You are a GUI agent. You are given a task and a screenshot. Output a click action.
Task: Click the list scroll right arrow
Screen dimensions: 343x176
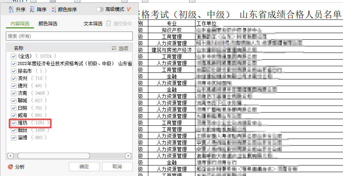(128, 156)
